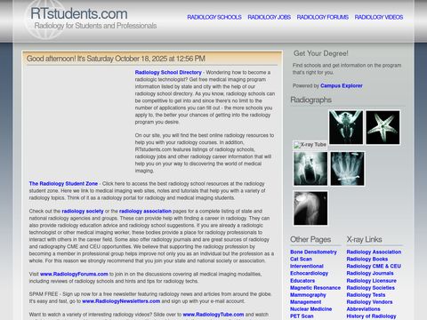Follow the Campus Explorer link

click(342, 85)
